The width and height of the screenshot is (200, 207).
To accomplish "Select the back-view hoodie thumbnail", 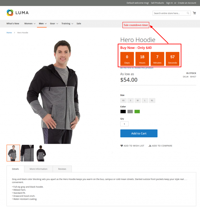I will coord(41,153).
